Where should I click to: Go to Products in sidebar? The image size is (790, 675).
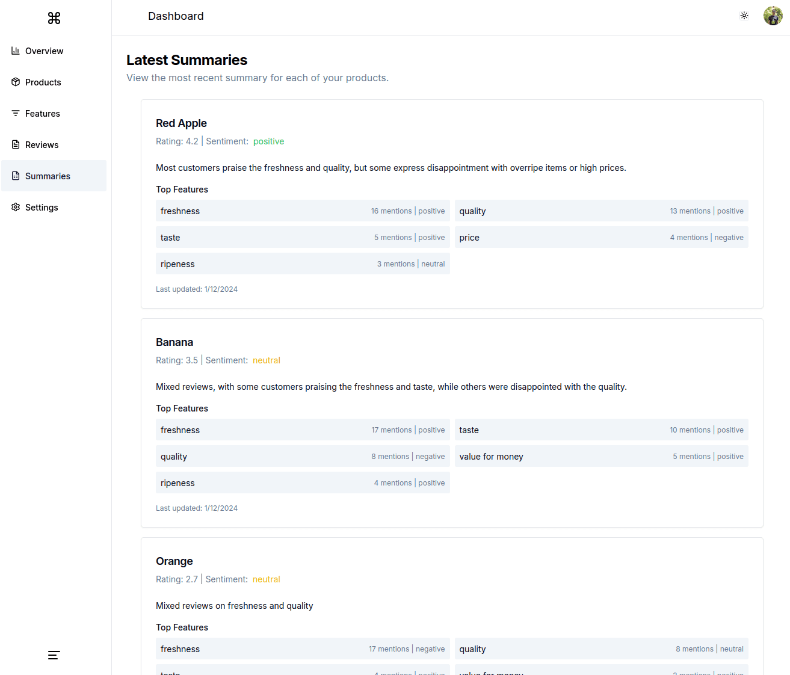(54, 82)
